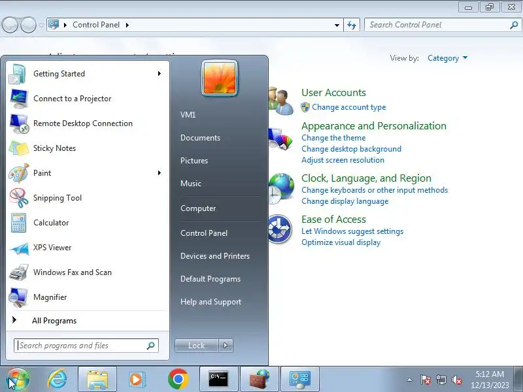The image size is (523, 392).
Task: Click the Windows Start orb
Action: click(18, 379)
